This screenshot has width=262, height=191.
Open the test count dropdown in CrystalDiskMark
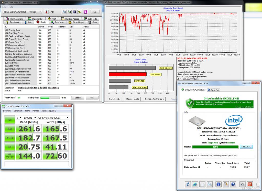point(19,118)
